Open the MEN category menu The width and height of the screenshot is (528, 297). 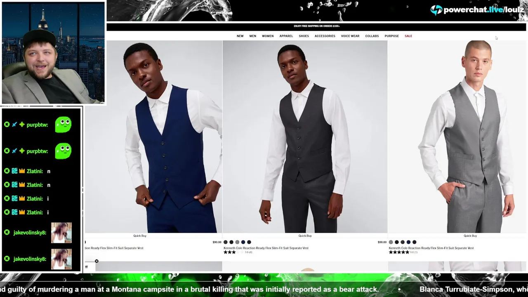[x=253, y=36]
